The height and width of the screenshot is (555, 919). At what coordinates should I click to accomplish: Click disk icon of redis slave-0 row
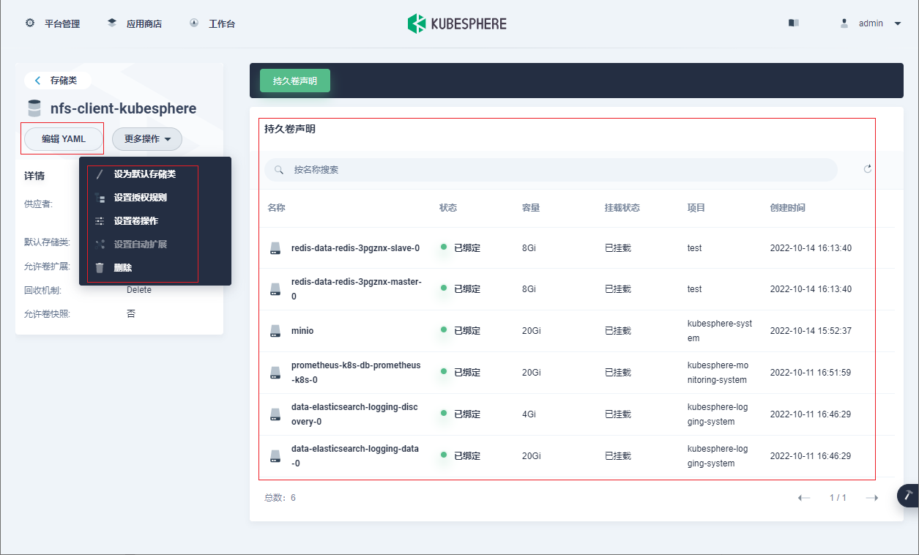(x=275, y=248)
